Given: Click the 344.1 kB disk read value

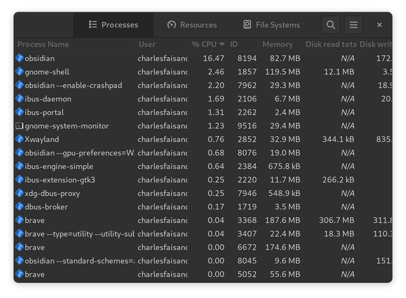Looking at the screenshot, I should pos(338,139).
